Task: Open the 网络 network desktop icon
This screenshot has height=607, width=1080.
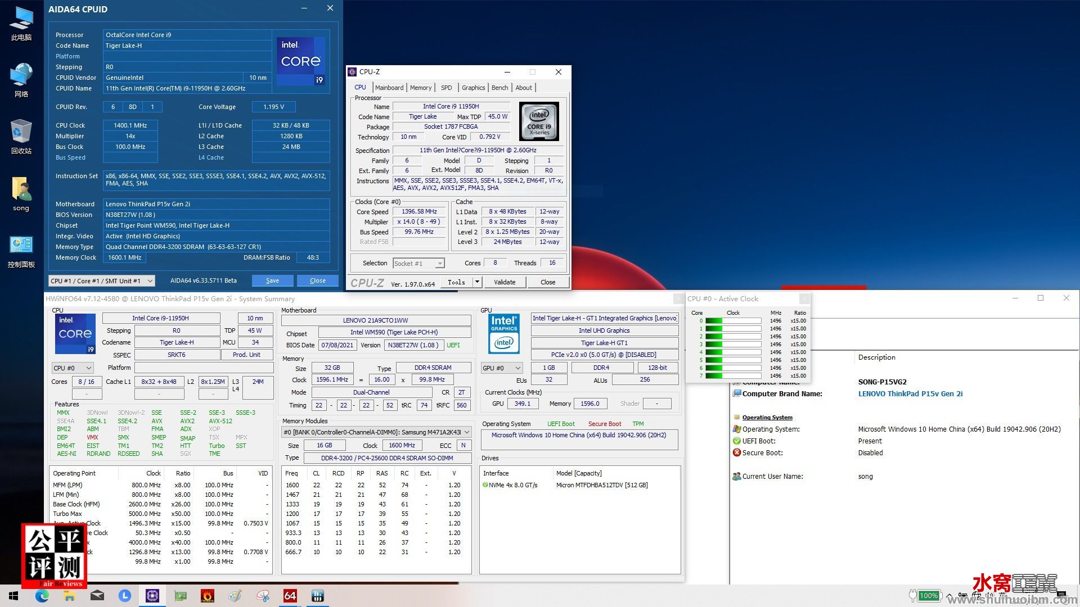Action: click(21, 80)
